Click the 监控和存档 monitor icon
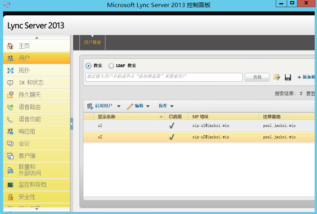 (10, 185)
